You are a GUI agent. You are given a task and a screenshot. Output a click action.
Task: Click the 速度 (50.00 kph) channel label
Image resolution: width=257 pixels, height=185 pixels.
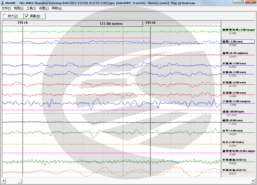[x=233, y=112]
